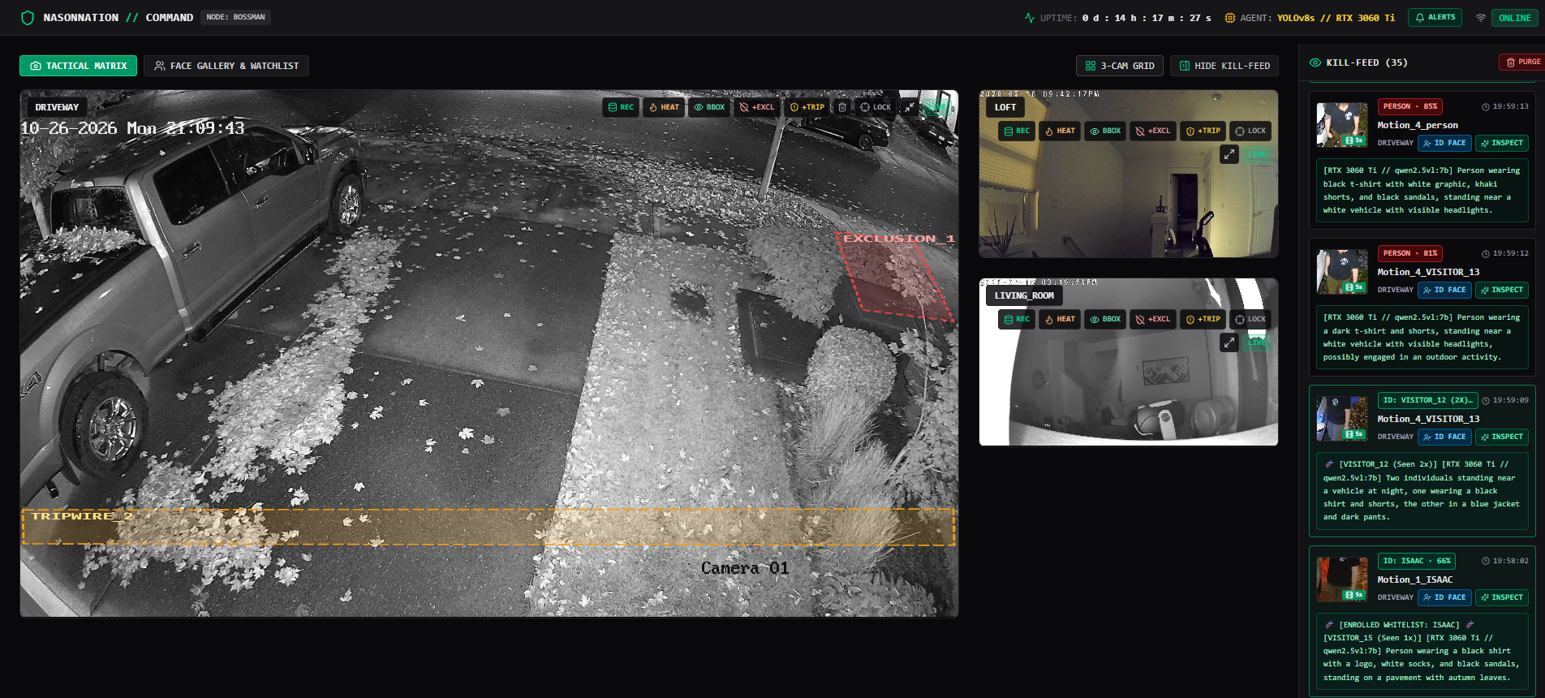Toggle heatmap on the Driveway camera
The image size is (1545, 698).
coord(664,107)
